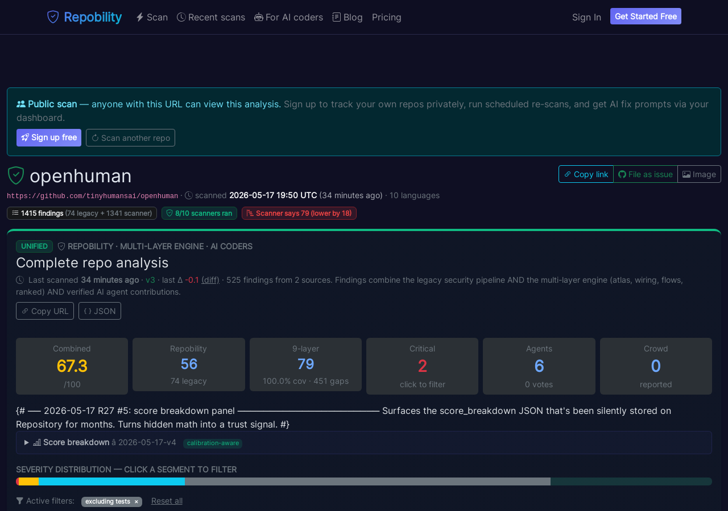Expand the Score breakdown panel

click(364, 442)
